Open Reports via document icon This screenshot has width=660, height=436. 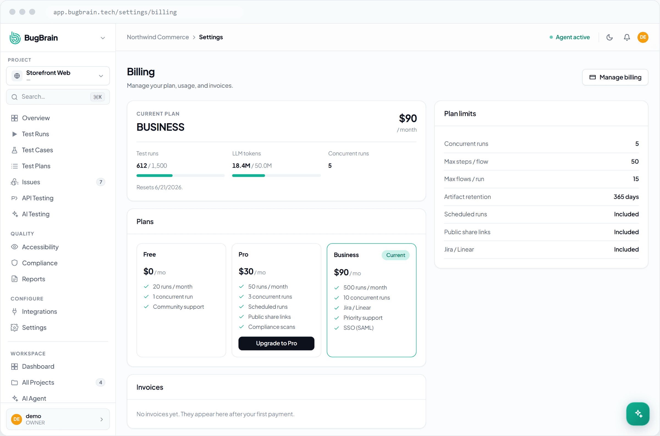click(15, 279)
